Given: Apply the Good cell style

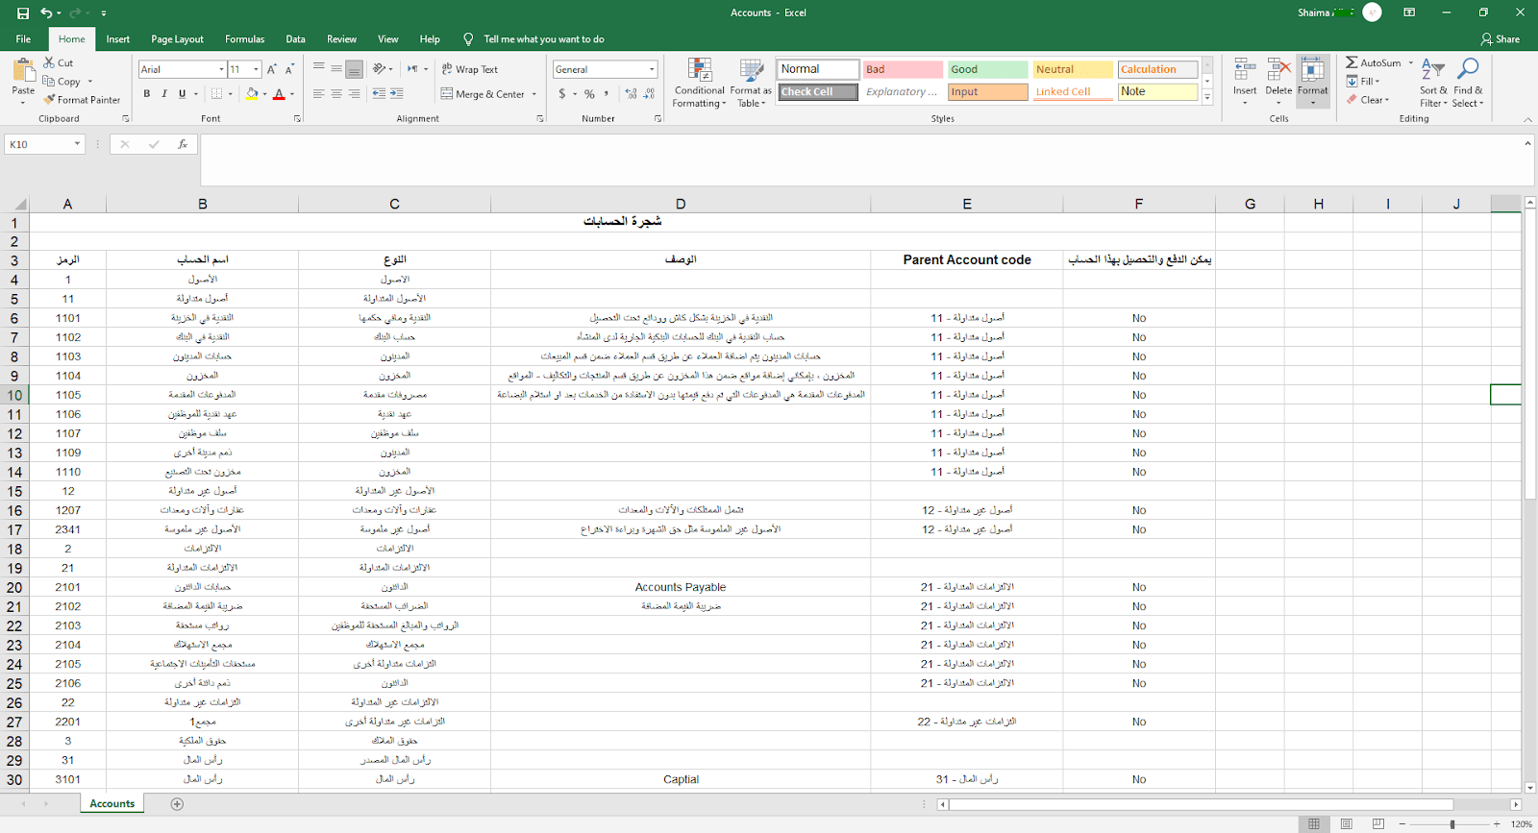Looking at the screenshot, I should pos(988,69).
